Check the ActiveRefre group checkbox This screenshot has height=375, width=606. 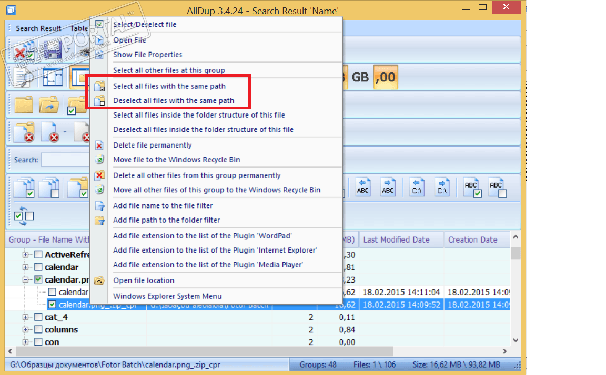point(38,255)
